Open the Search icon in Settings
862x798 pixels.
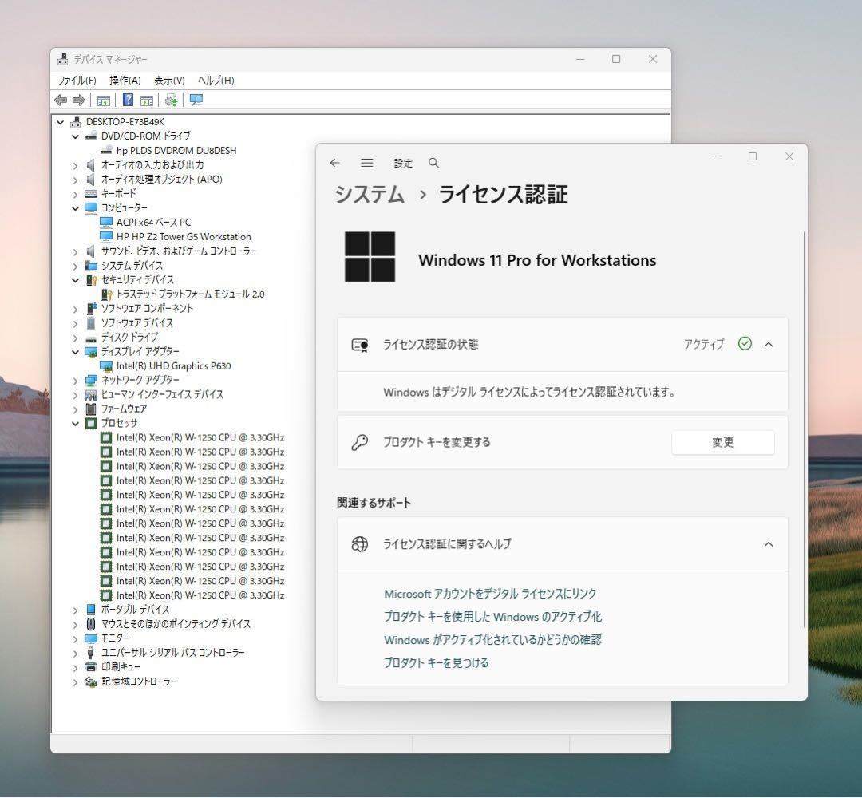pyautogui.click(x=433, y=163)
